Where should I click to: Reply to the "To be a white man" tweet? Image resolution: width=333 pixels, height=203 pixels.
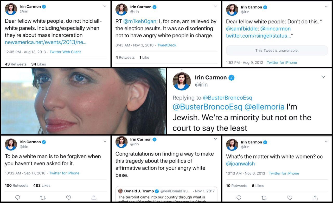pos(18,198)
